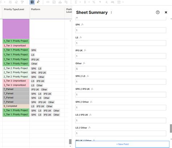
Task: Close the Sheet Summary panel
Action: point(166,12)
